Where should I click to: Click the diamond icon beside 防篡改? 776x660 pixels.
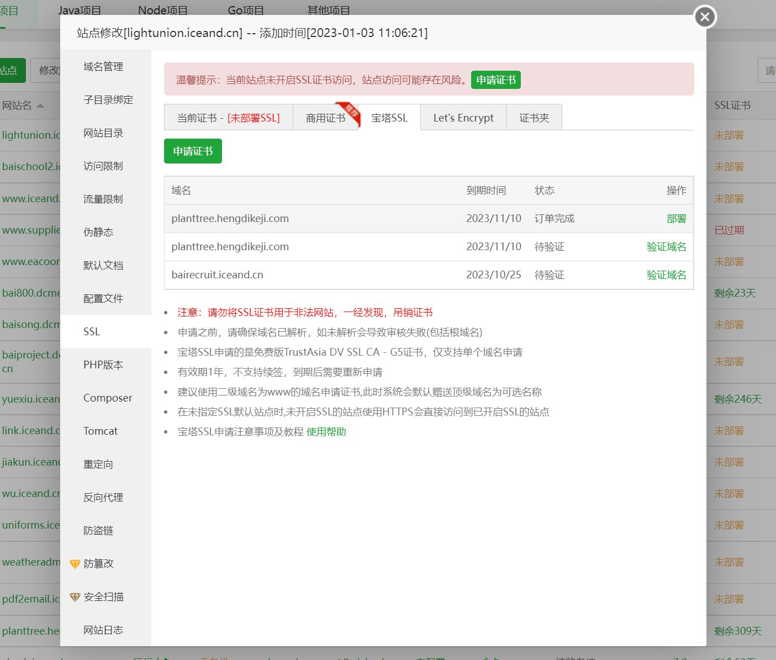[75, 564]
